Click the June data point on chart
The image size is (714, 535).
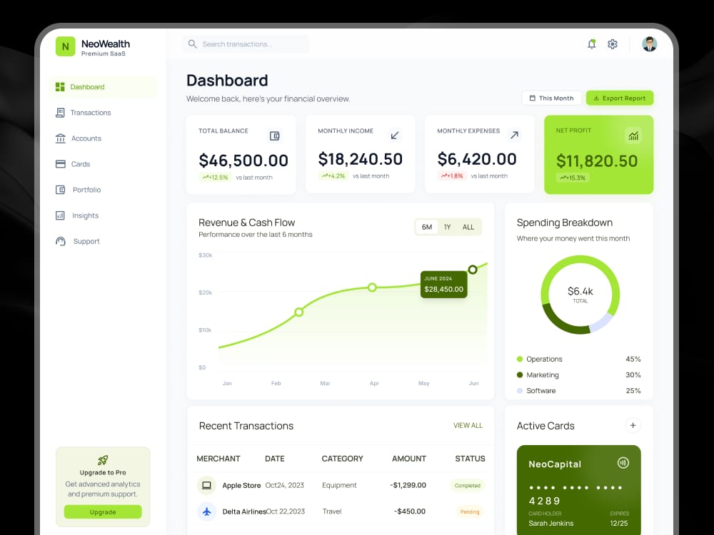473,270
